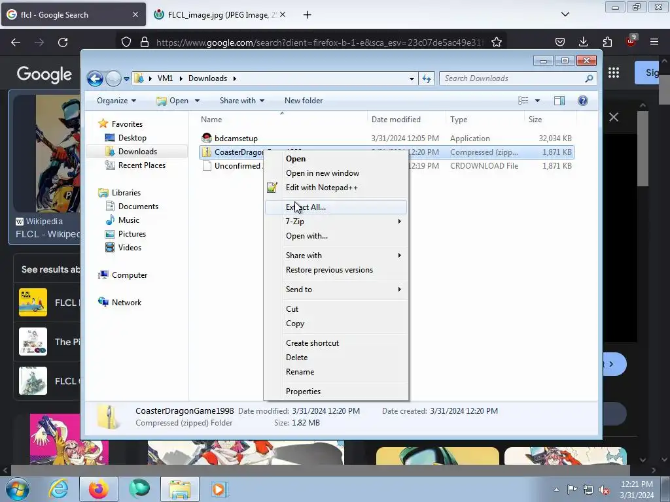Screen dimensions: 670x502
Task: Open the Firefox hamburger menu
Action: (654, 42)
